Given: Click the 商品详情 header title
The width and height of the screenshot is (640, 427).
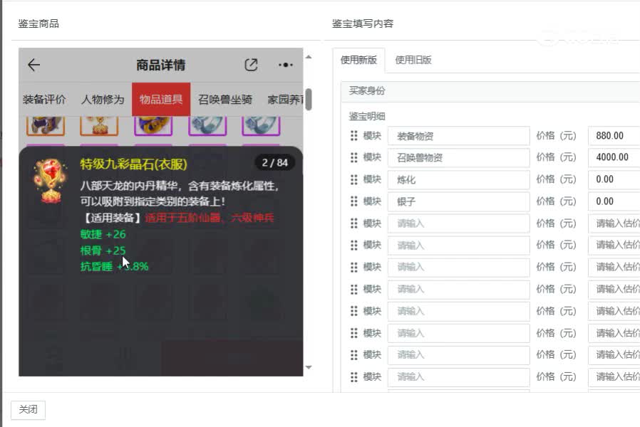Looking at the screenshot, I should coord(161,65).
